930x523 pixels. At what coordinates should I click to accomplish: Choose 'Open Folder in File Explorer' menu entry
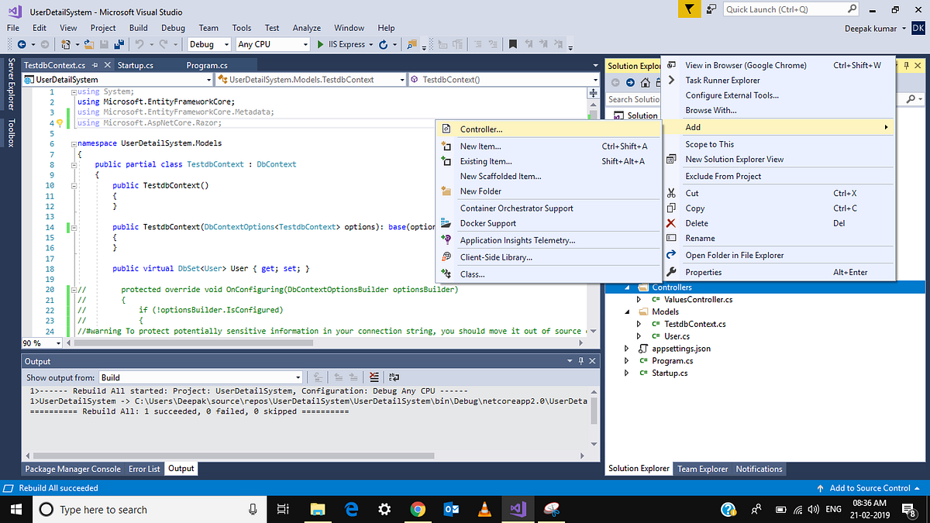[x=734, y=255]
